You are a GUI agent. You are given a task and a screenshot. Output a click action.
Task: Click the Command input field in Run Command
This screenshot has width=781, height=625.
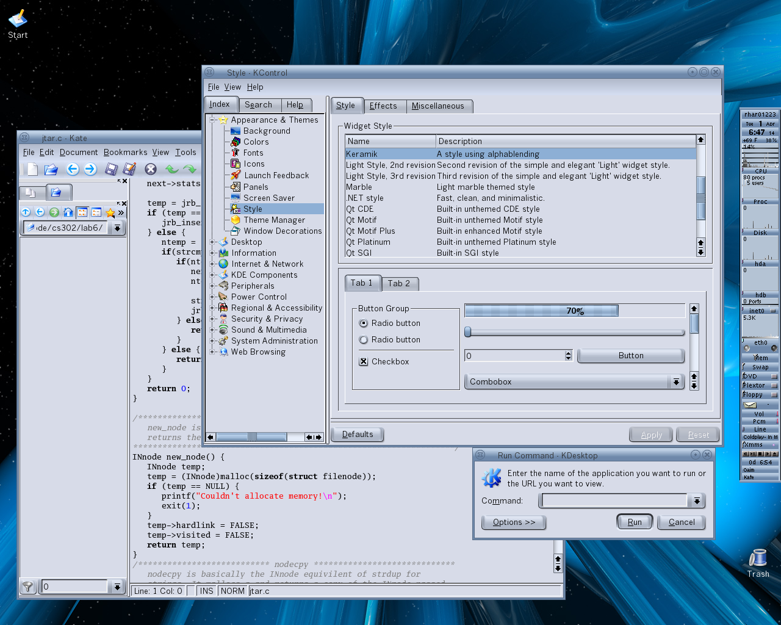pyautogui.click(x=615, y=500)
